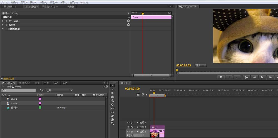
Task: Expand the 运动 effect properties
Action: (x=3, y=21)
